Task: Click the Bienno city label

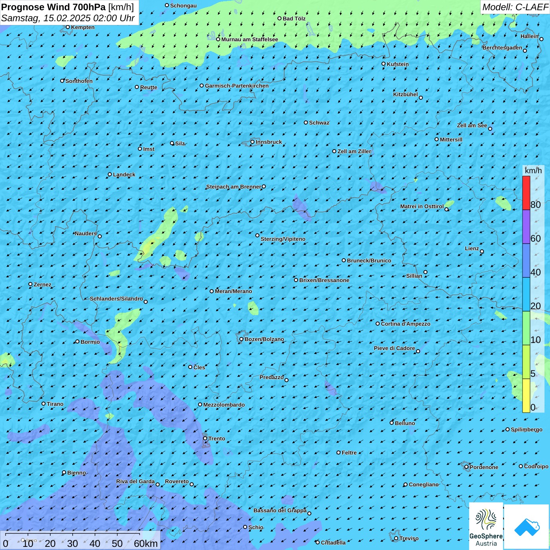Action: pyautogui.click(x=77, y=473)
